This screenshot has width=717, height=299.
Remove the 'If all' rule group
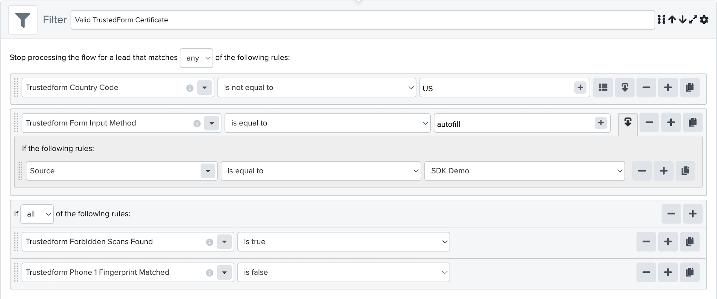[671, 214]
